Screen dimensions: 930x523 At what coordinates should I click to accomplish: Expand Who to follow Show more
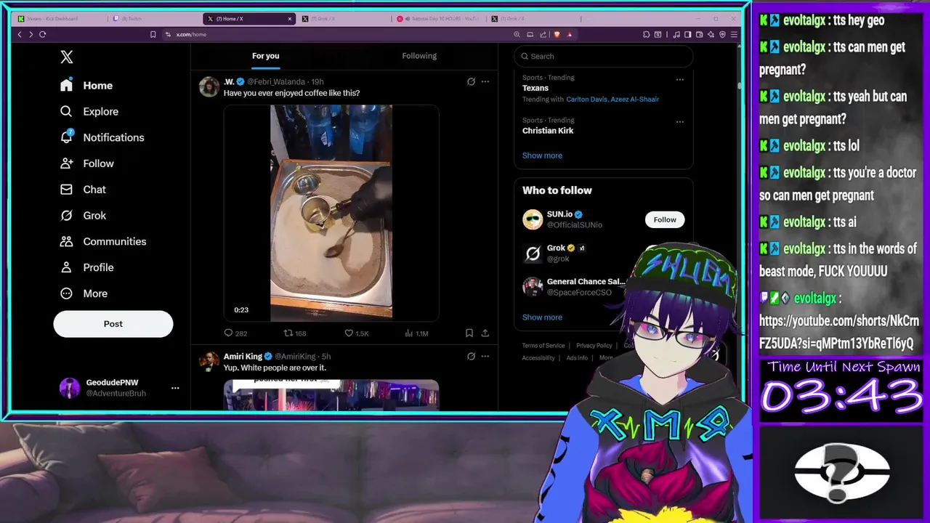coord(542,317)
